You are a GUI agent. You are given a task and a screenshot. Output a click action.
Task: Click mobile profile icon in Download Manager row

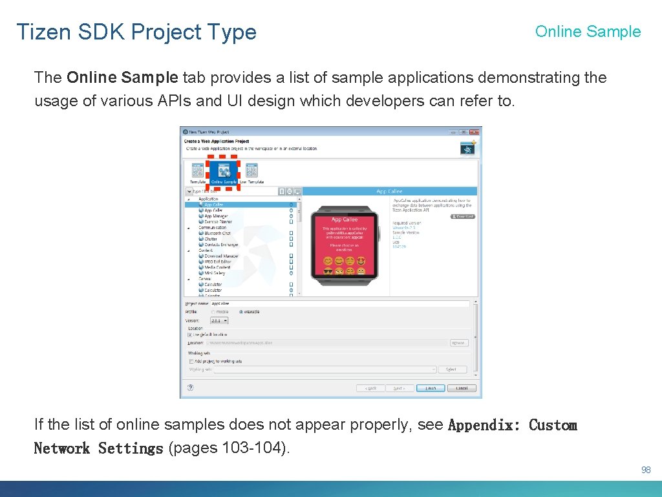pos(292,256)
